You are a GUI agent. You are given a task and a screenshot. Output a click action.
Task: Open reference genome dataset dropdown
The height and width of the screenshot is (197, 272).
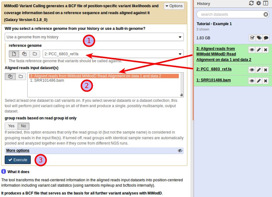click(113, 54)
